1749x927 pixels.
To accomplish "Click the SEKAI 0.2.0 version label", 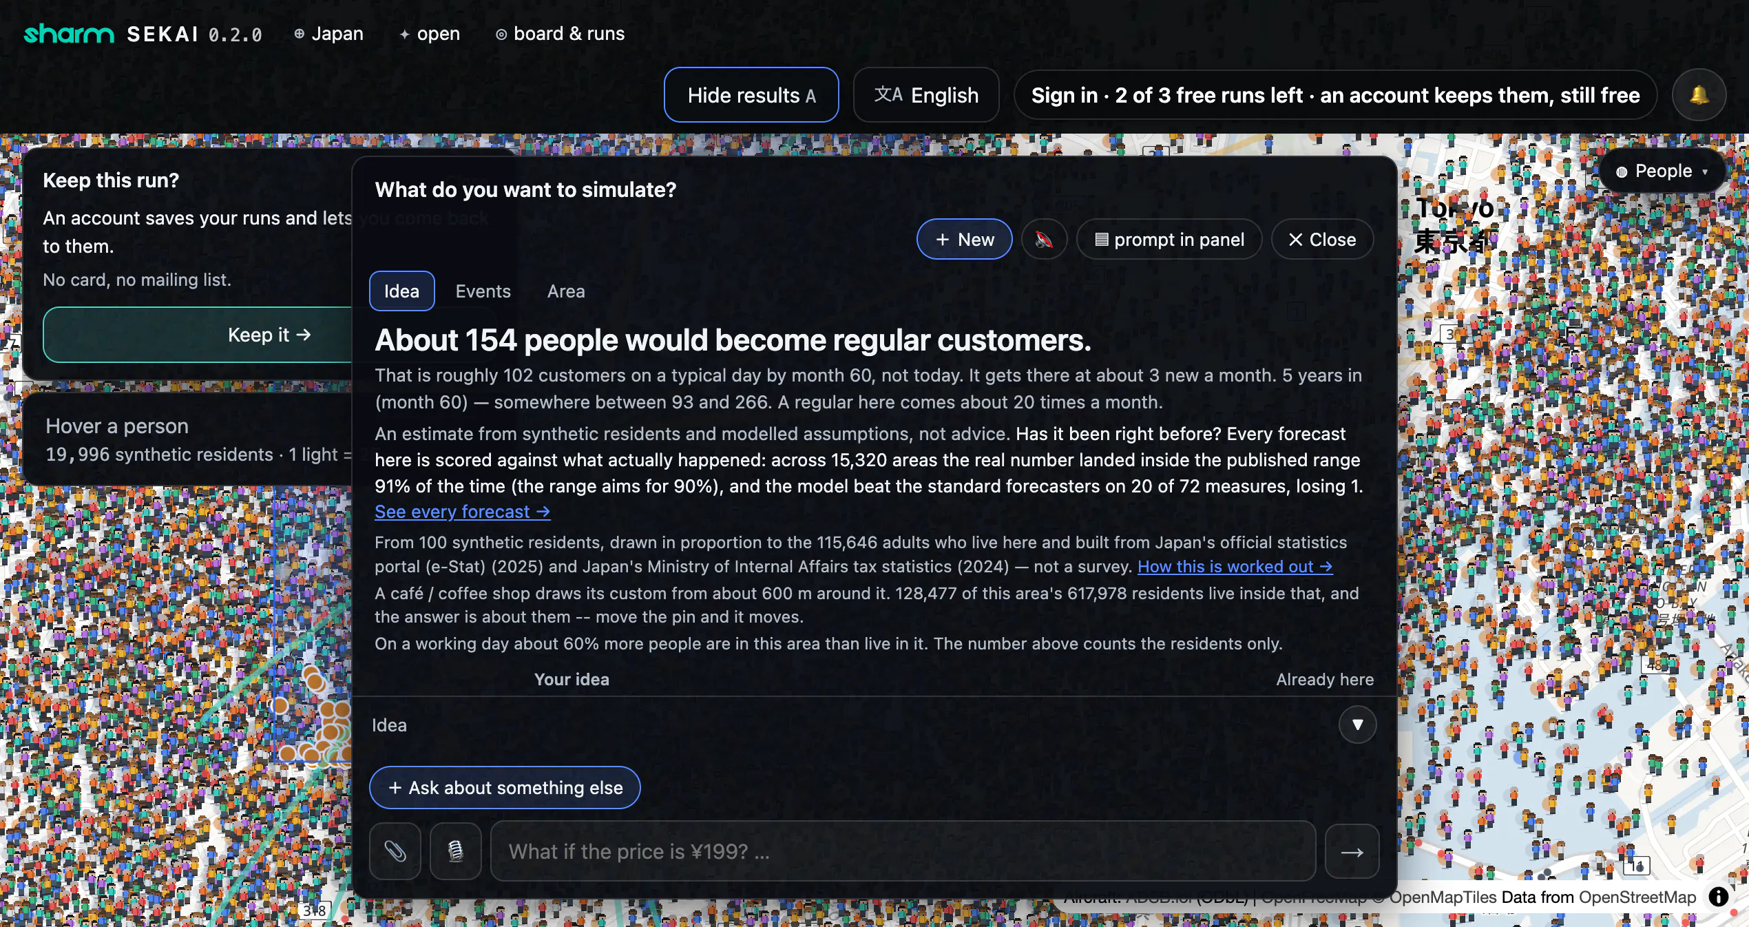I will (194, 34).
